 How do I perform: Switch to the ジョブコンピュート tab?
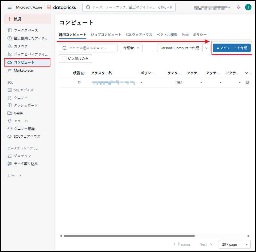106,35
